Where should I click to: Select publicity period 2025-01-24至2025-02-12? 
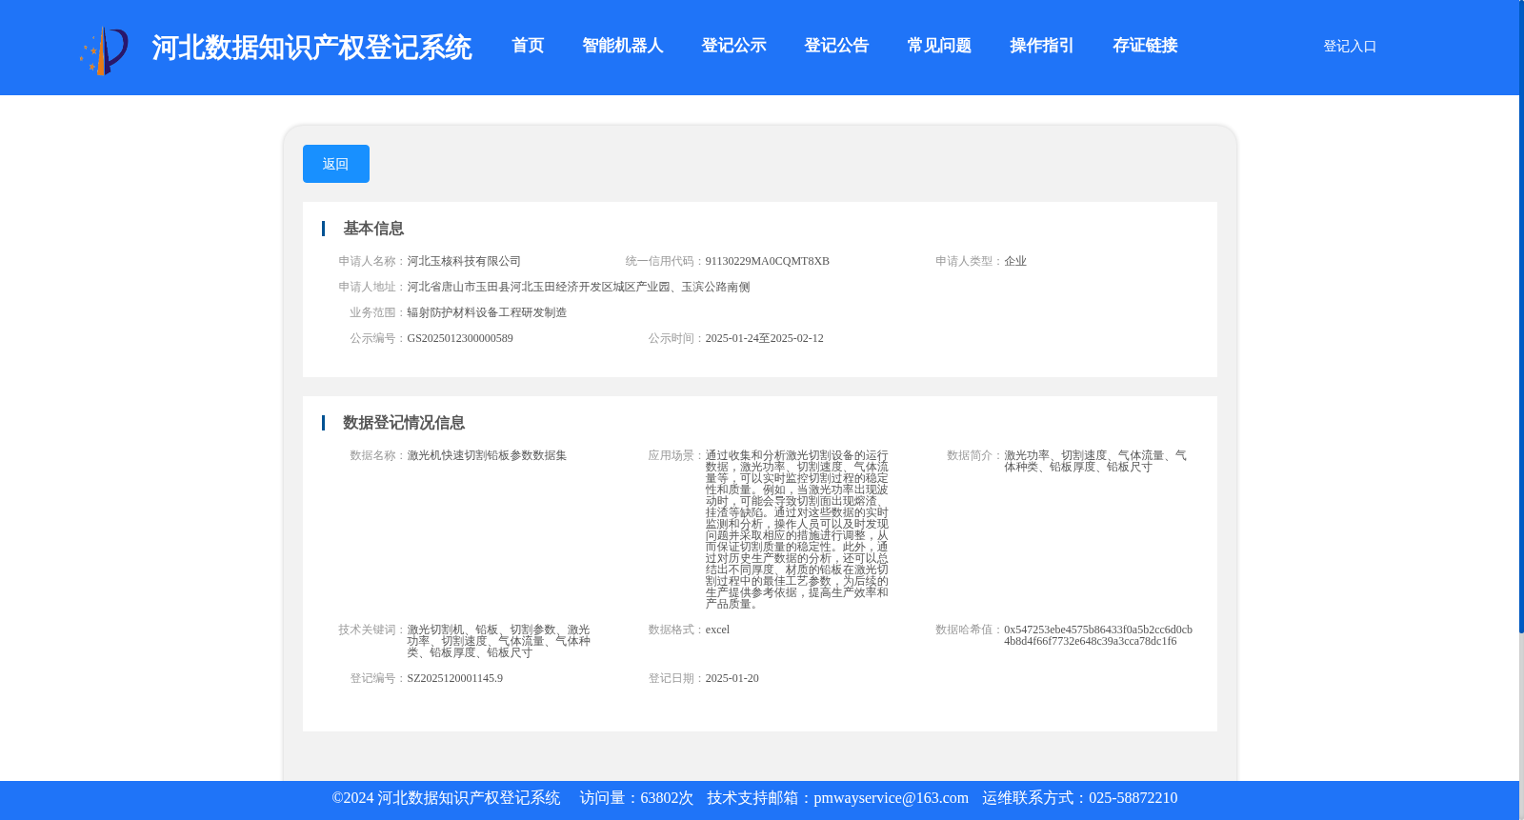[x=764, y=338]
